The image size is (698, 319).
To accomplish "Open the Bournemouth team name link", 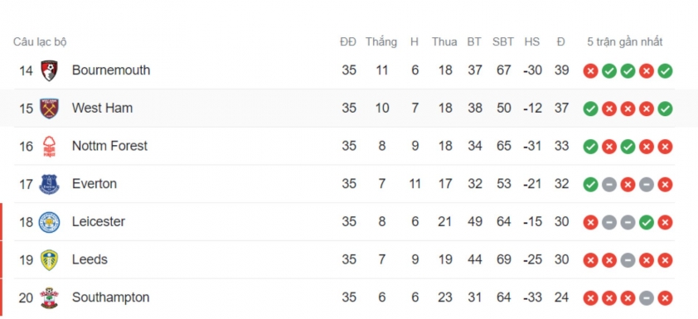I will [111, 70].
